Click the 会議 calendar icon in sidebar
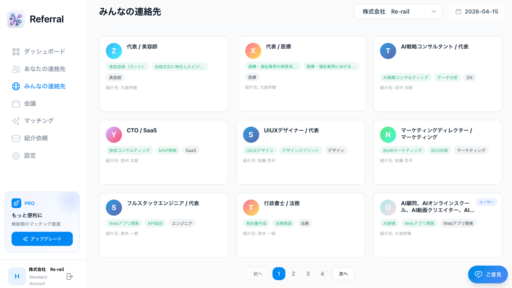This screenshot has height=288, width=512. (16, 104)
